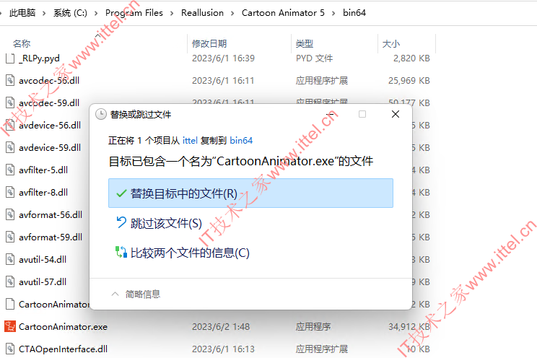
Task: Expand chevron after 此电脑 in breadcrumb
Action: click(x=44, y=14)
